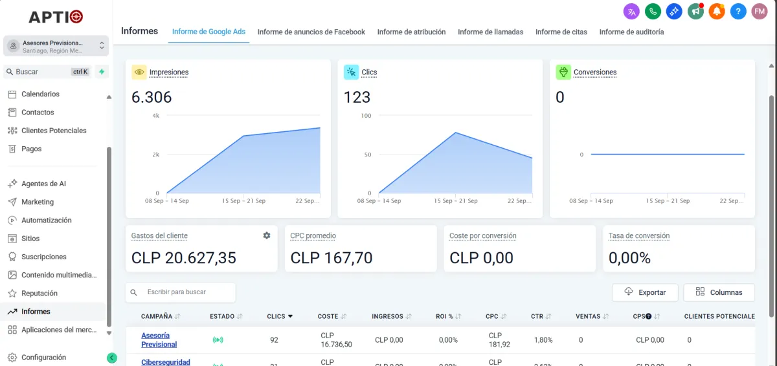Image resolution: width=777 pixels, height=366 pixels.
Task: Open the megaphone announcements icon
Action: click(695, 11)
